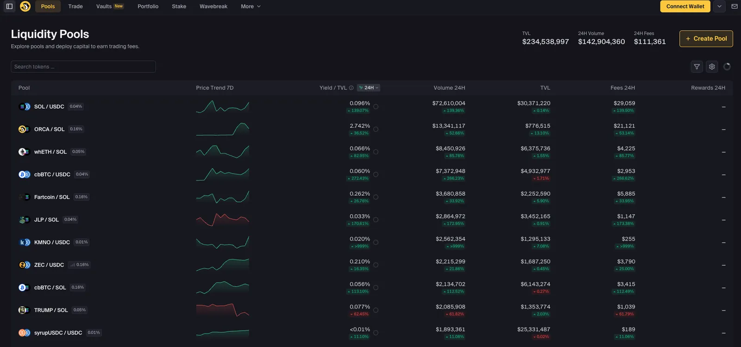741x347 pixels.
Task: Click the yield circle indicator for whETH / SOL
Action: 376,152
